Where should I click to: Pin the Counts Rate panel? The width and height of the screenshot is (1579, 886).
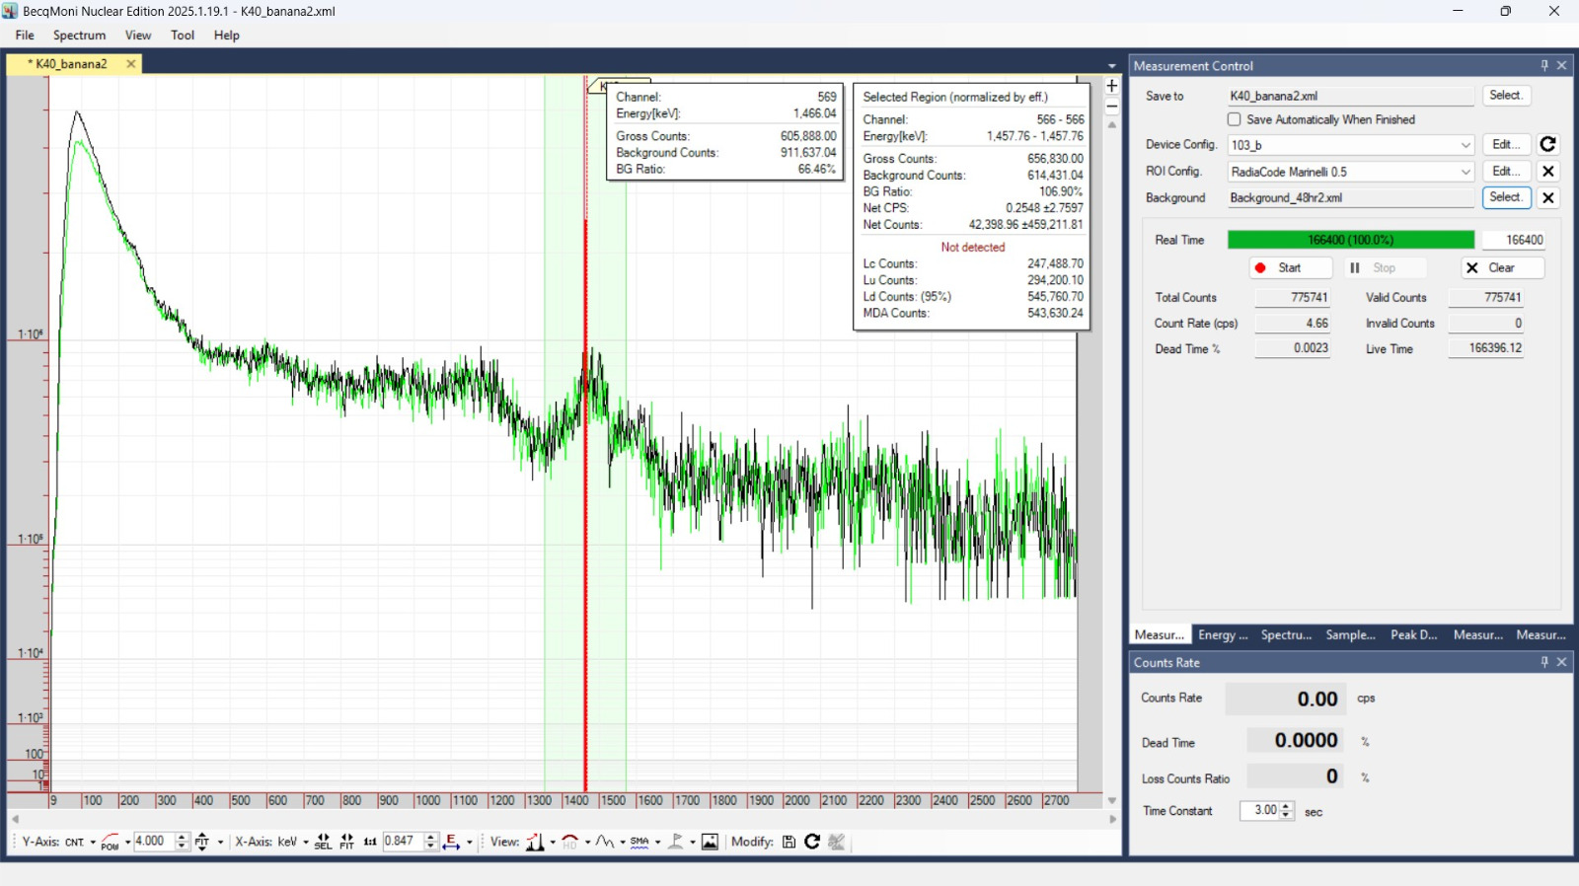point(1544,663)
